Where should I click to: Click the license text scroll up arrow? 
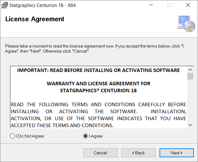(x=190, y=69)
